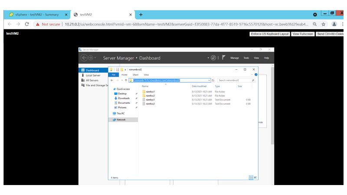Open the Explorer View ribbon tab
347x195 pixels.
[146, 75]
